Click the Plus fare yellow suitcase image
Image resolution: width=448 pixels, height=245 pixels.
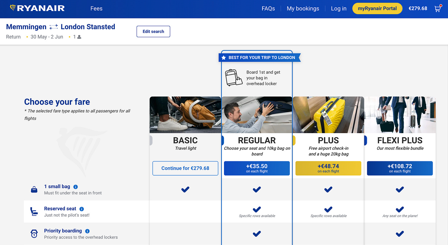pyautogui.click(x=328, y=115)
